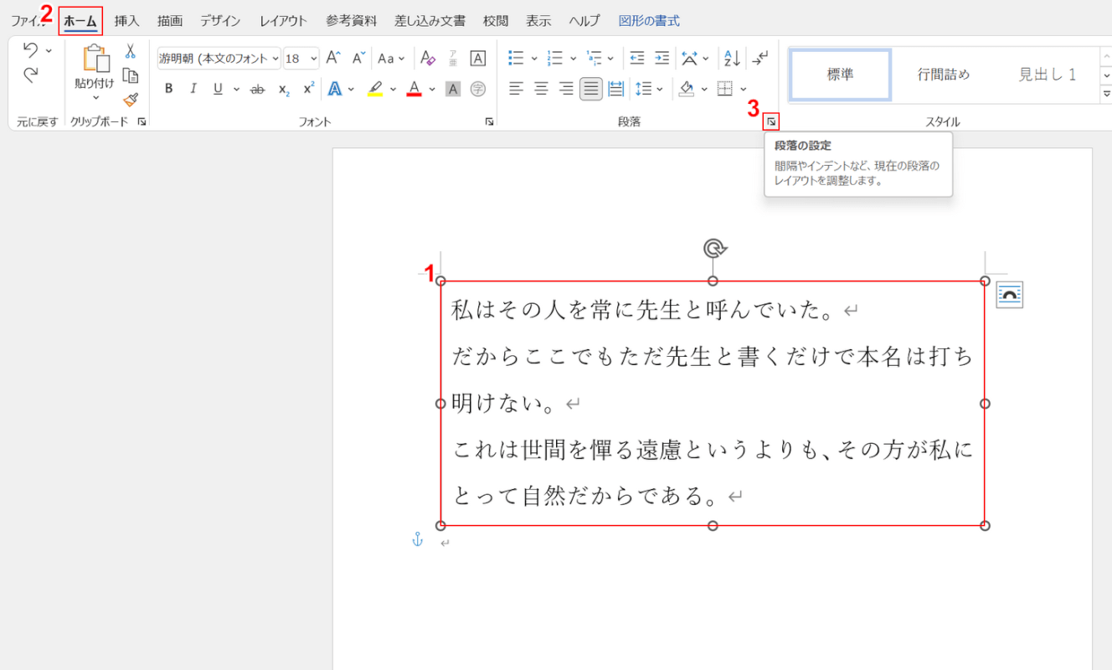This screenshot has height=670, width=1112.
Task: Open the 参考資料 tab
Action: (x=352, y=21)
